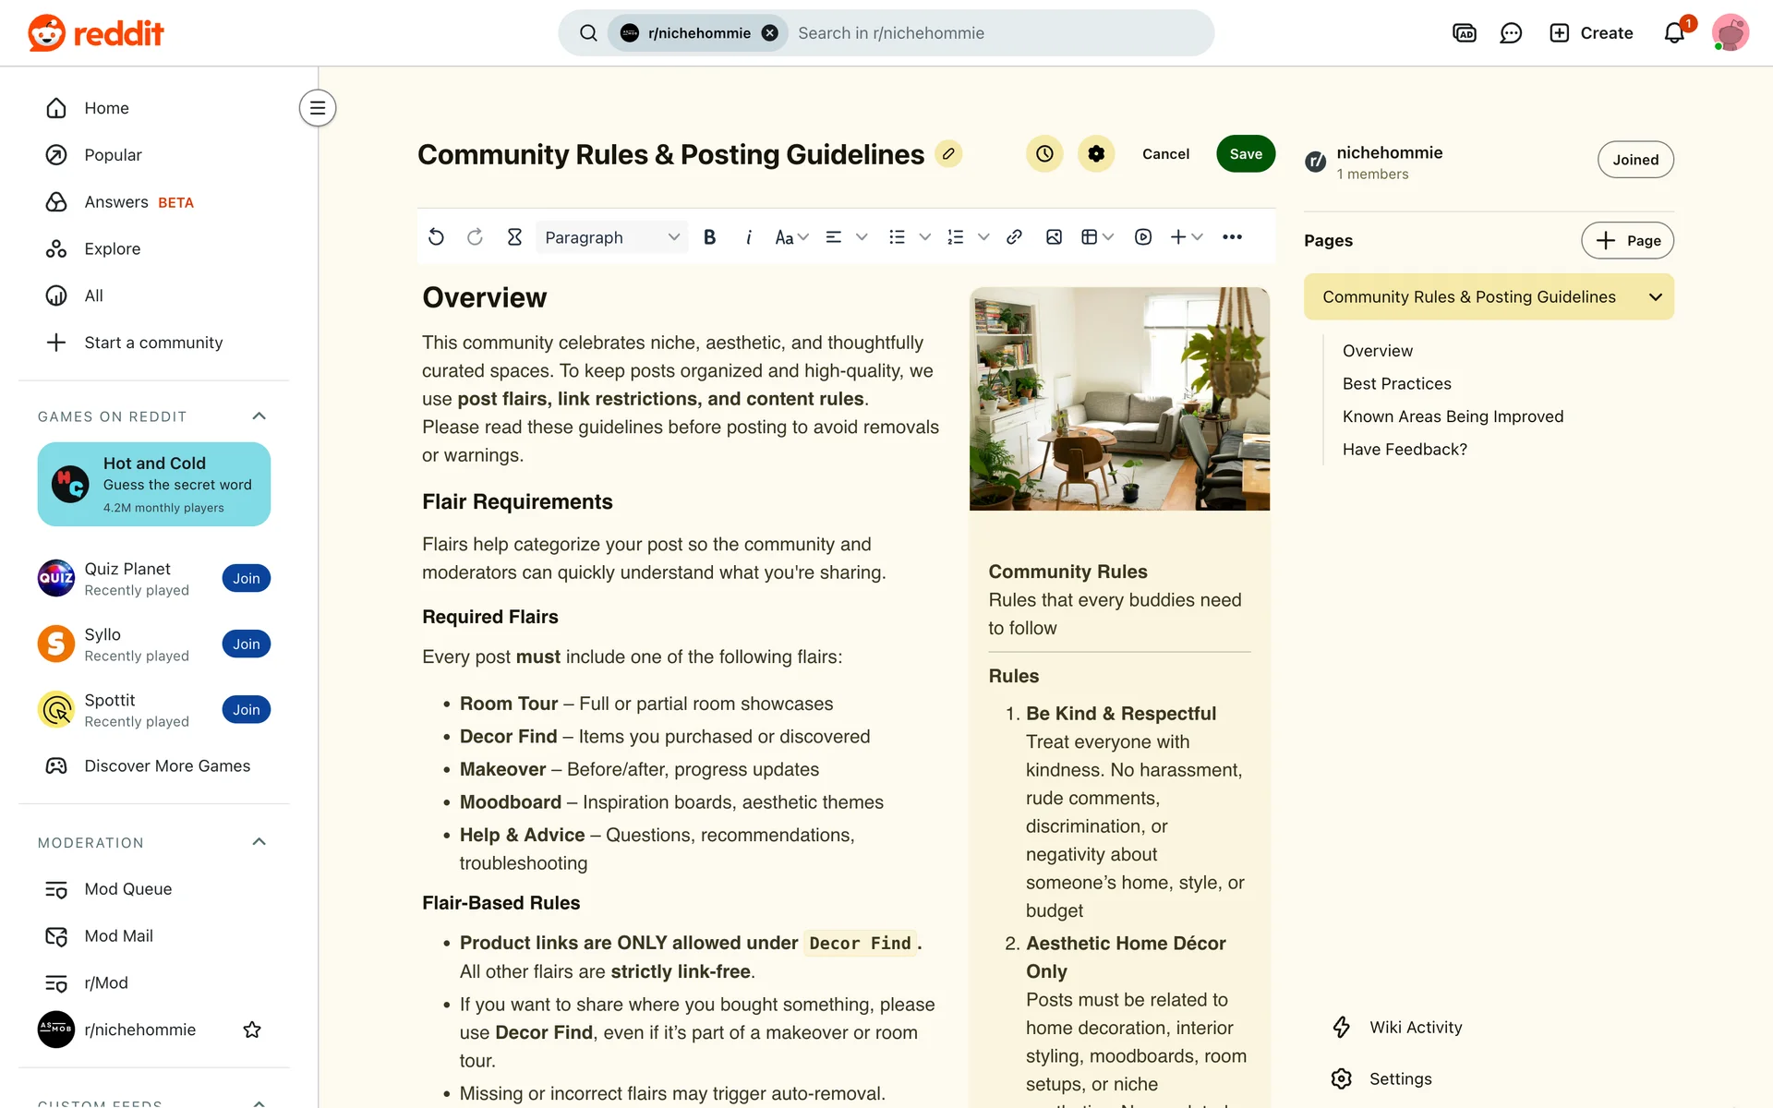1773x1108 pixels.
Task: Click the undo icon in editor toolbar
Action: click(436, 237)
